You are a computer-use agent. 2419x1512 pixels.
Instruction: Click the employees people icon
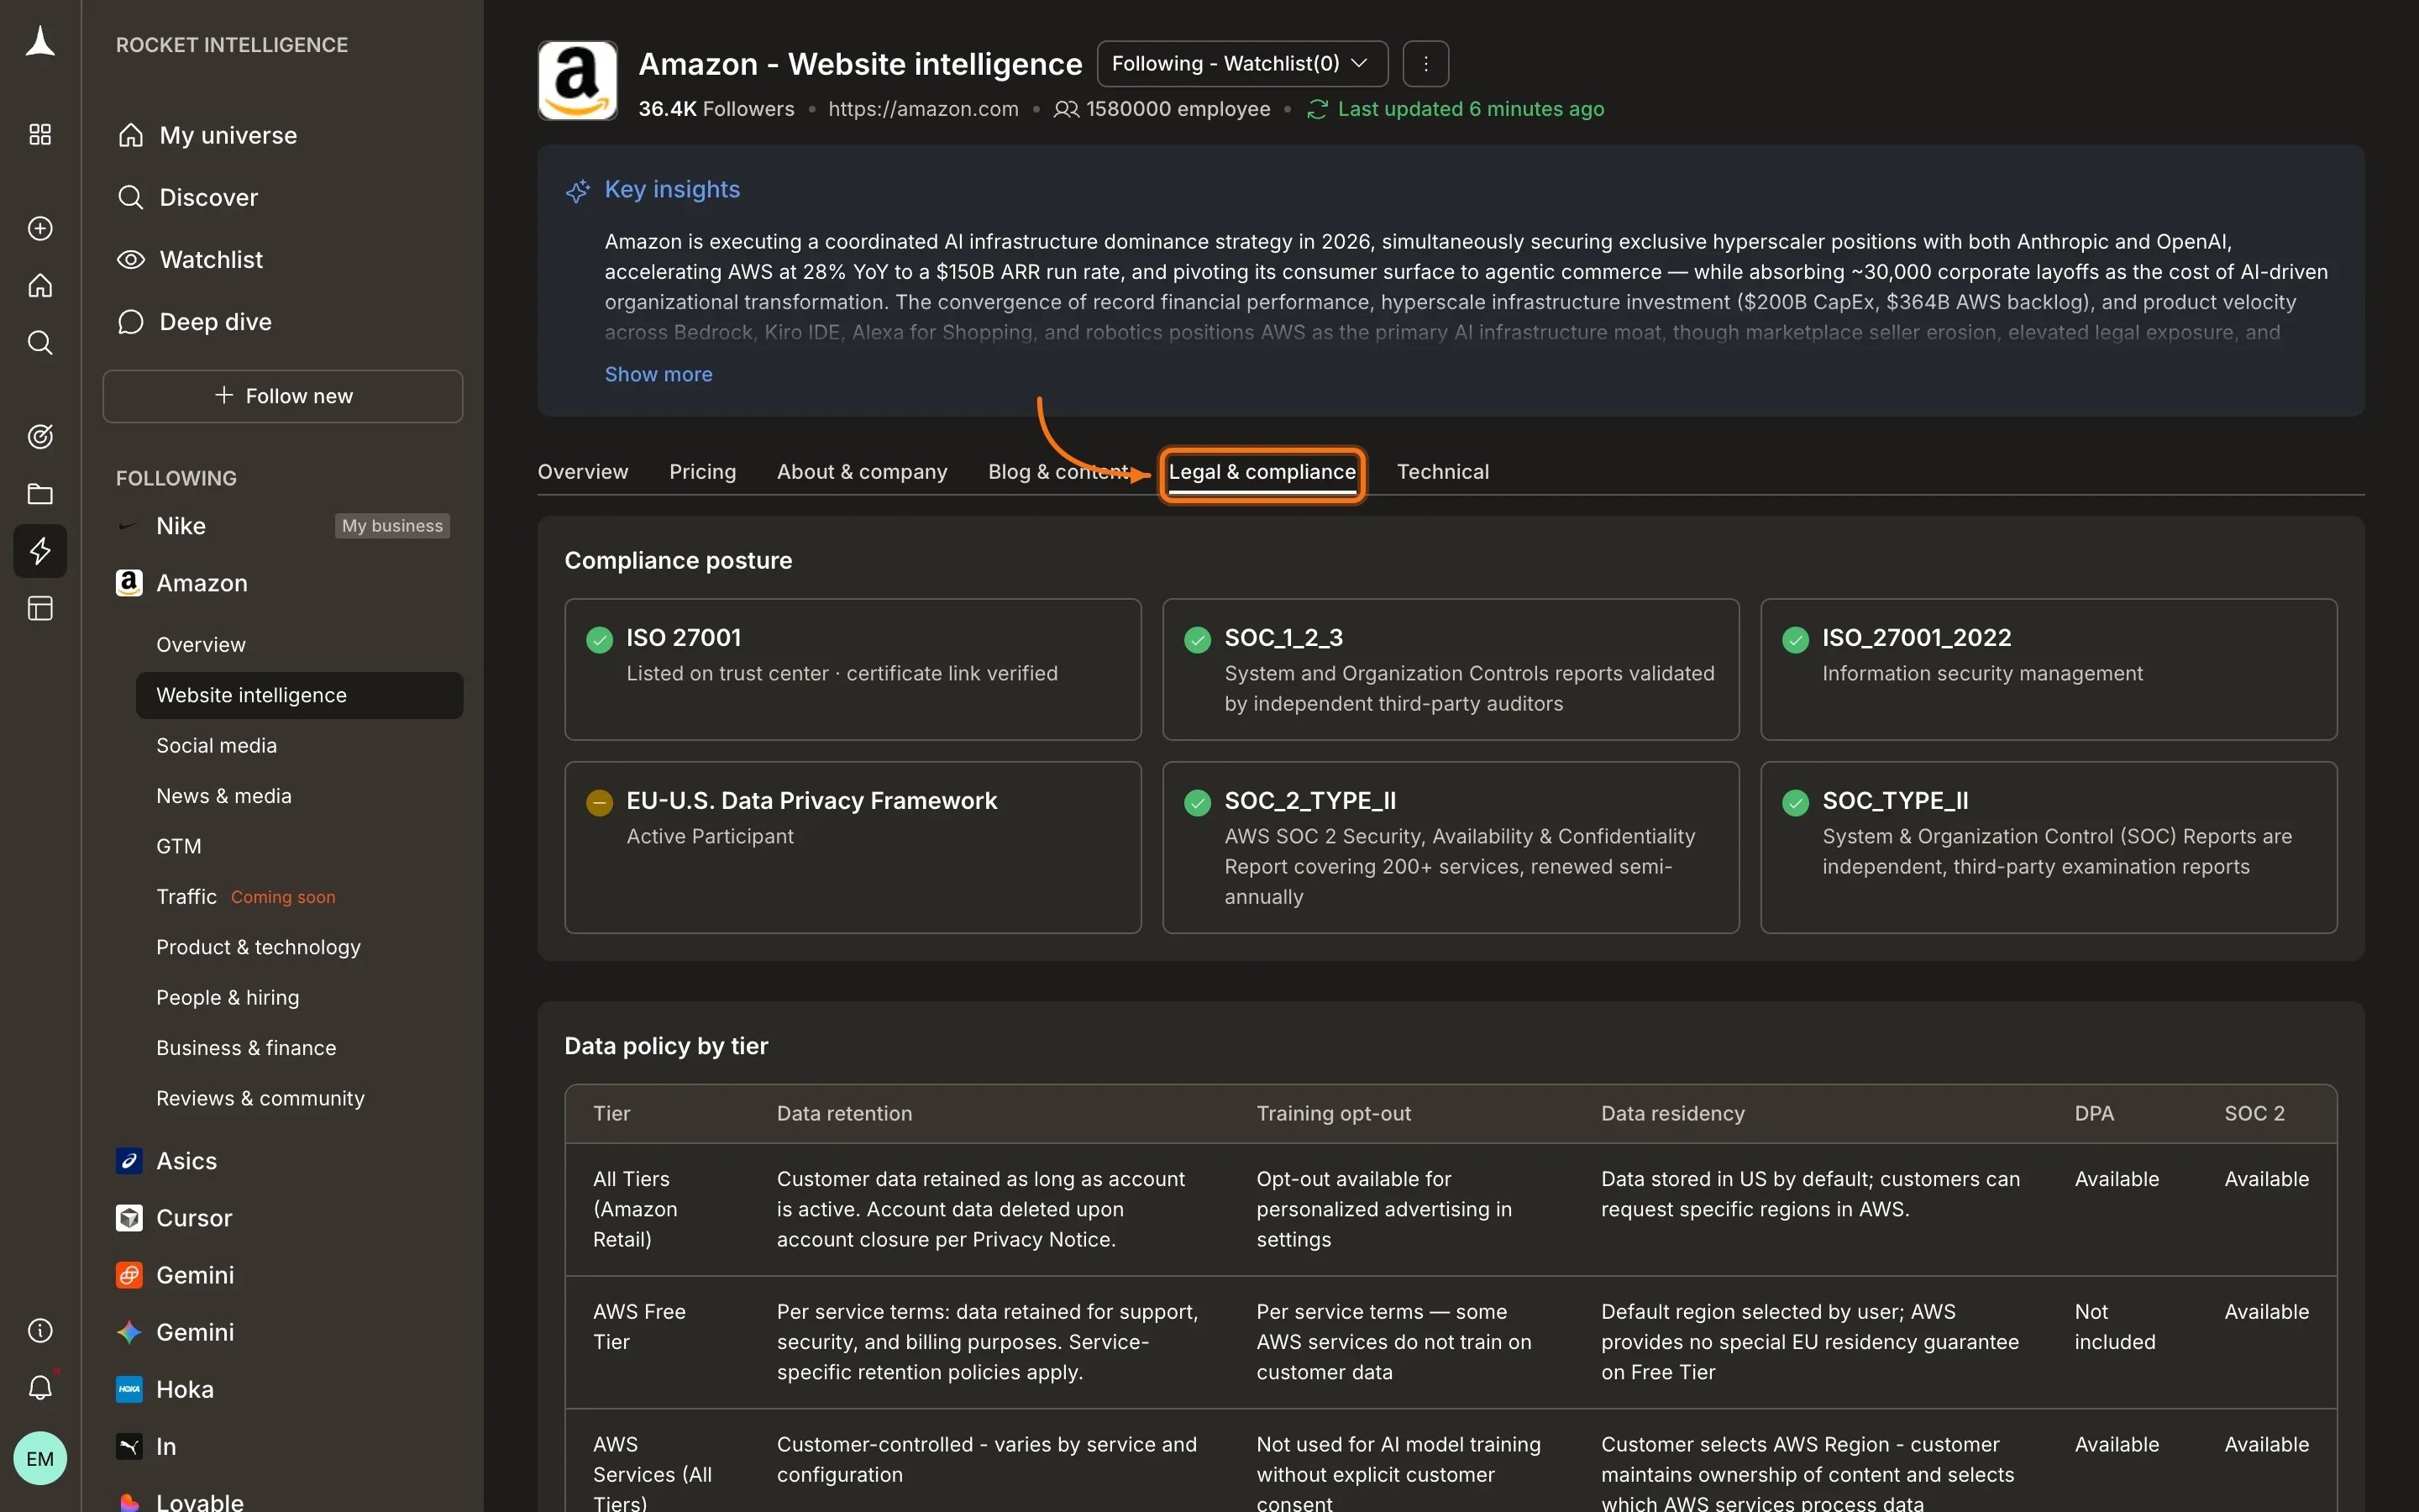point(1066,109)
